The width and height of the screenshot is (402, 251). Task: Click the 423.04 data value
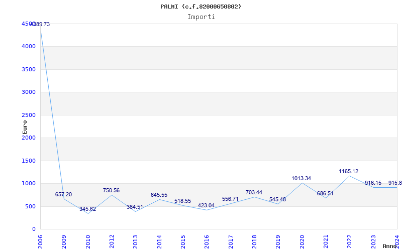click(x=206, y=205)
